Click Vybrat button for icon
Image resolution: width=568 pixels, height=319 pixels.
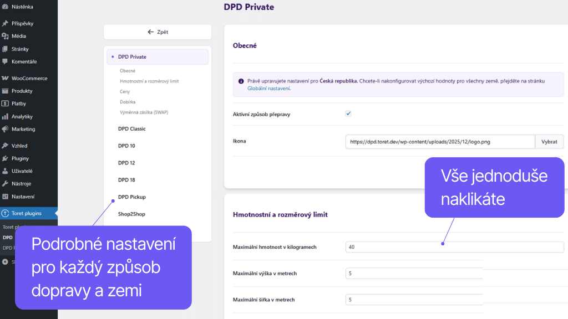(x=549, y=142)
